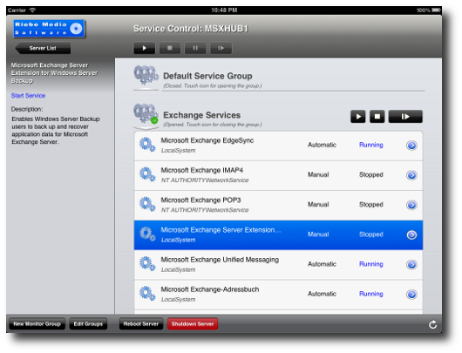Screen dimensions: 462x353
Task: Open details arrow for Microsoft Exchange POP3
Action: pyautogui.click(x=411, y=205)
